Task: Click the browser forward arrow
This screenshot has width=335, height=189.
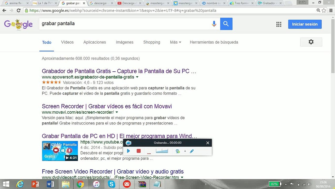Action: (11, 10)
